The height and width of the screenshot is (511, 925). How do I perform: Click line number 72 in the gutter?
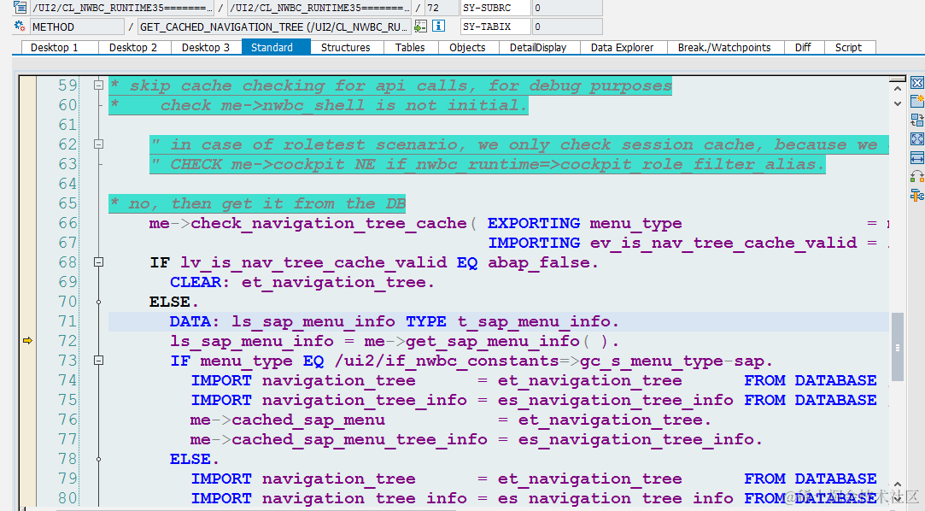67,341
